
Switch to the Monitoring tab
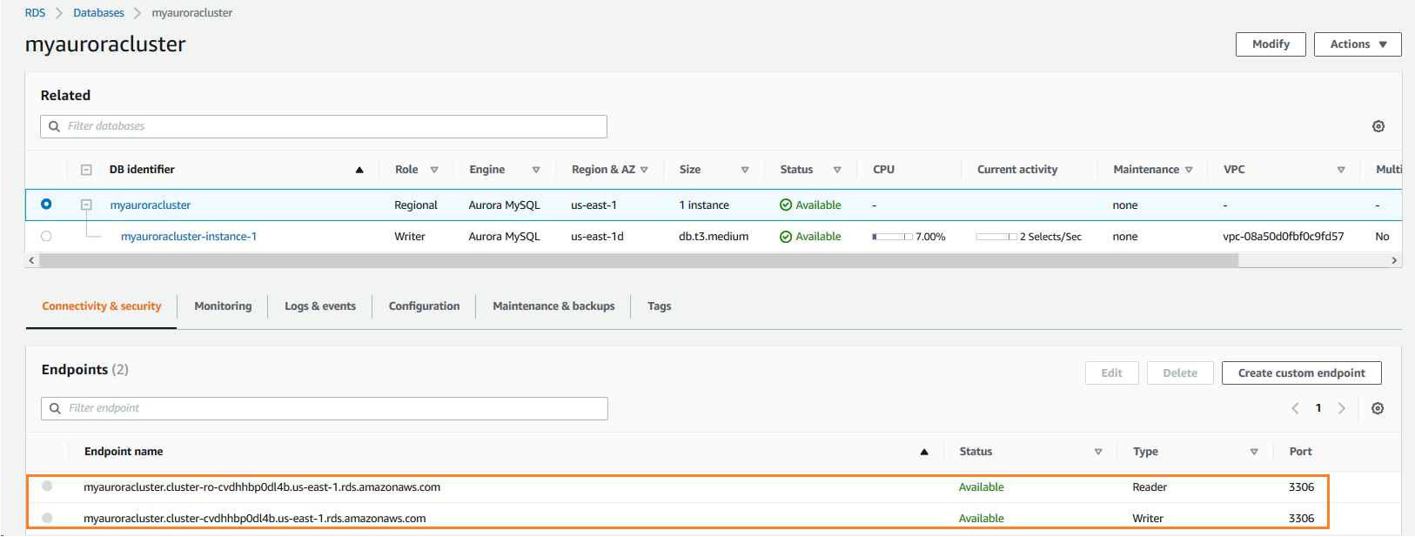(223, 306)
